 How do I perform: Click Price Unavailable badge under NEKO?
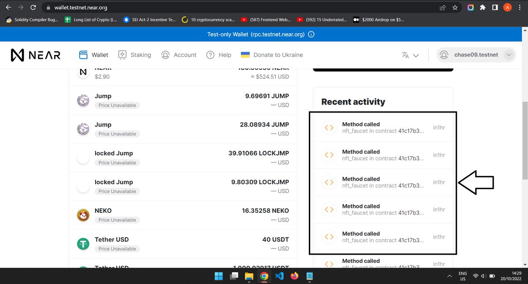pyautogui.click(x=117, y=220)
